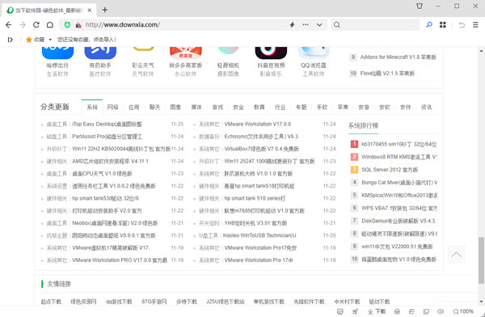Close the downxia browser tab
The width and height of the screenshot is (485, 317).
point(90,11)
